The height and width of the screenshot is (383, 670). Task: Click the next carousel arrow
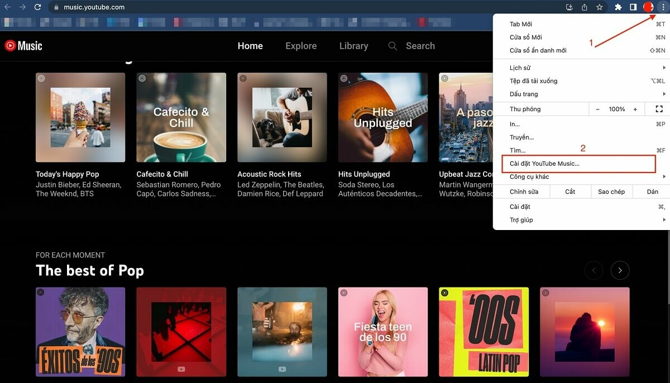coord(620,270)
